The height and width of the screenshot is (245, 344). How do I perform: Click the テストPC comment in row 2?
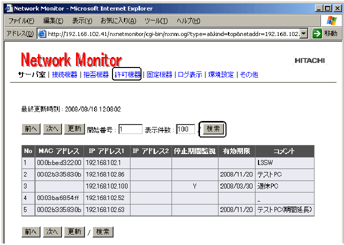269,174
